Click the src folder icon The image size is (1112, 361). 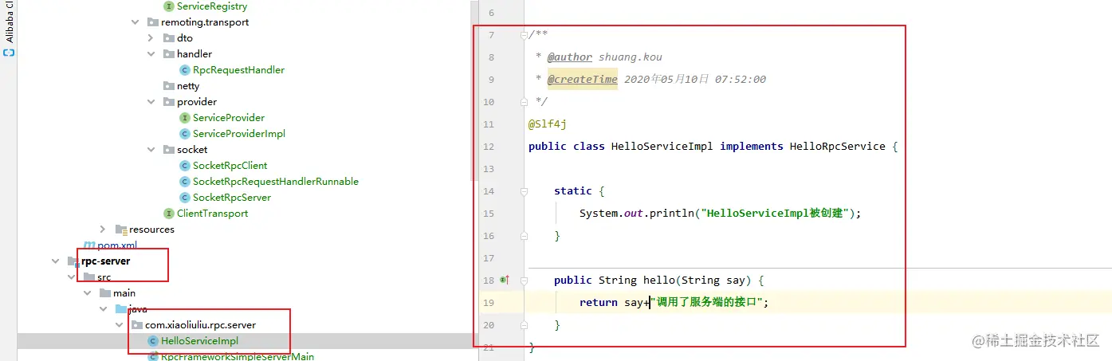89,277
